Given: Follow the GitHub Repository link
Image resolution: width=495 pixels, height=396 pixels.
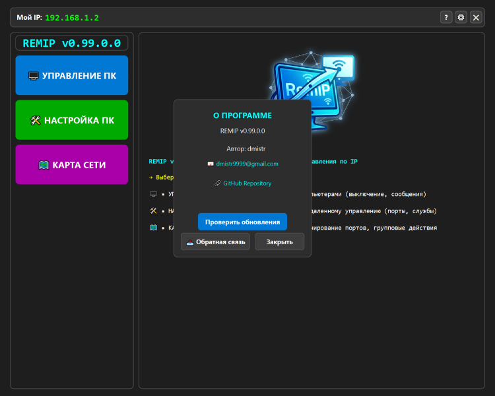Looking at the screenshot, I should click(247, 183).
